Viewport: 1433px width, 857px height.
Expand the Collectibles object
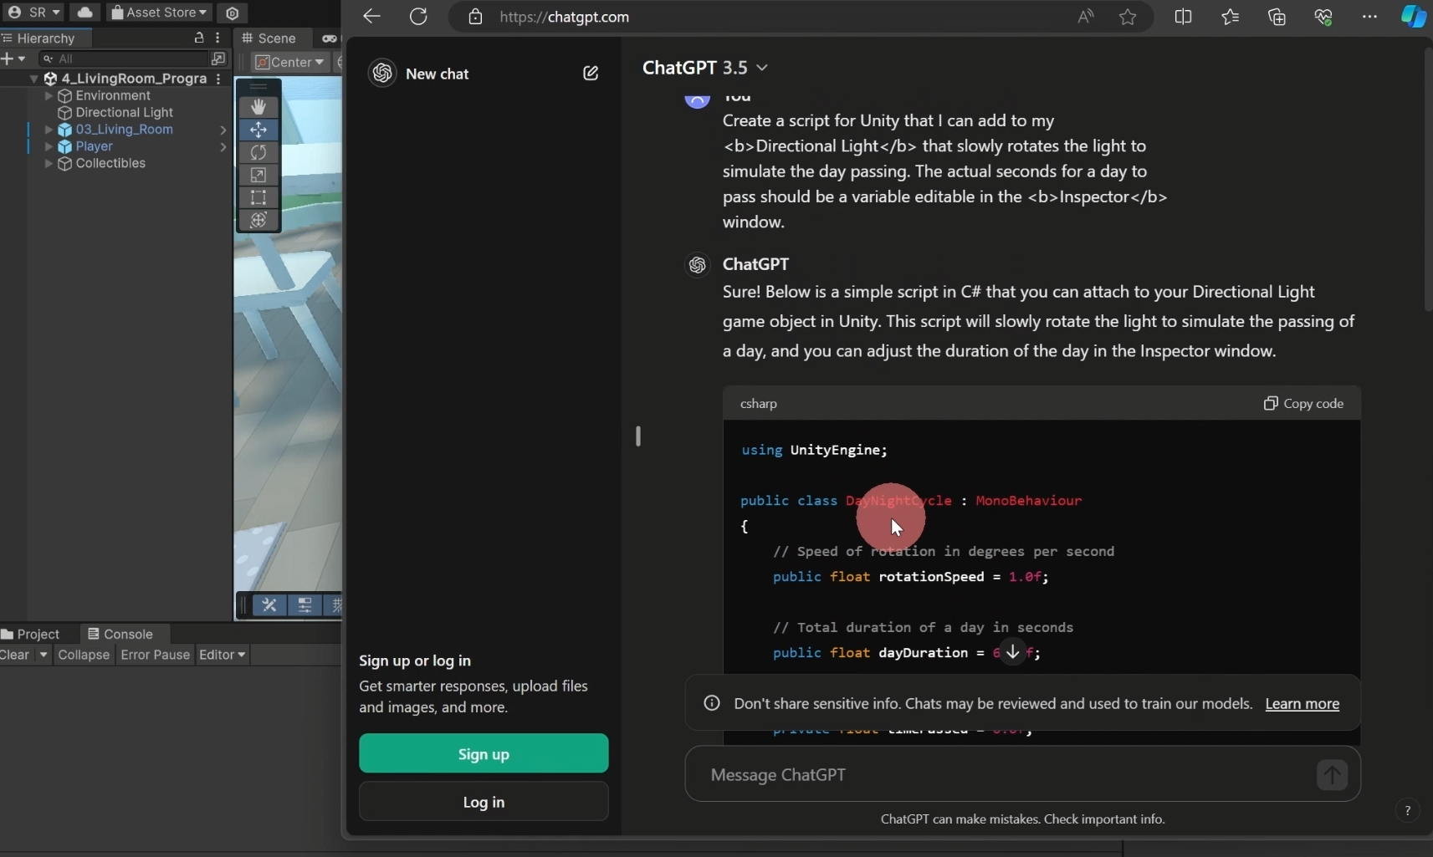click(49, 163)
